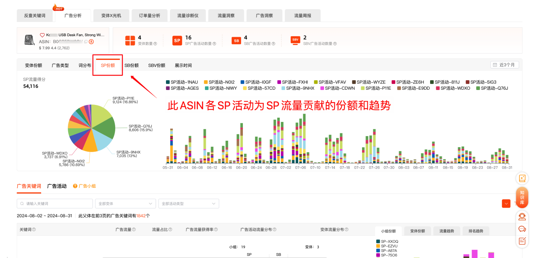Image resolution: width=534 pixels, height=258 pixels.
Task: Toggle legend item SP活动-VFAV
Action: coord(330,82)
